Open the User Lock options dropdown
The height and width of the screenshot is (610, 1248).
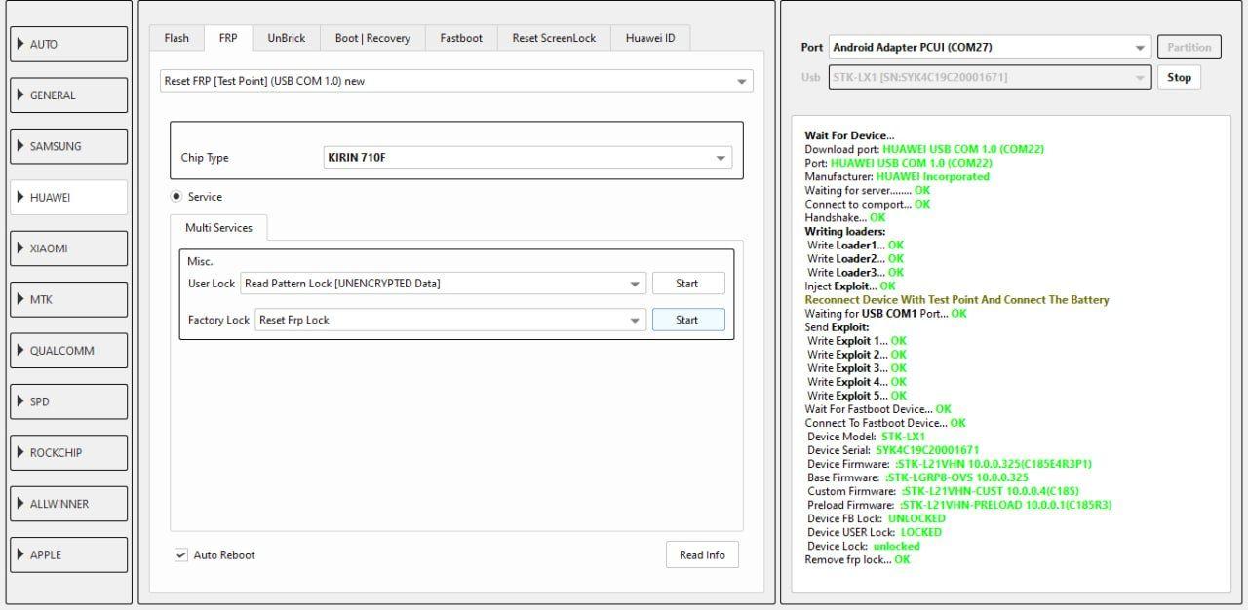443,284
